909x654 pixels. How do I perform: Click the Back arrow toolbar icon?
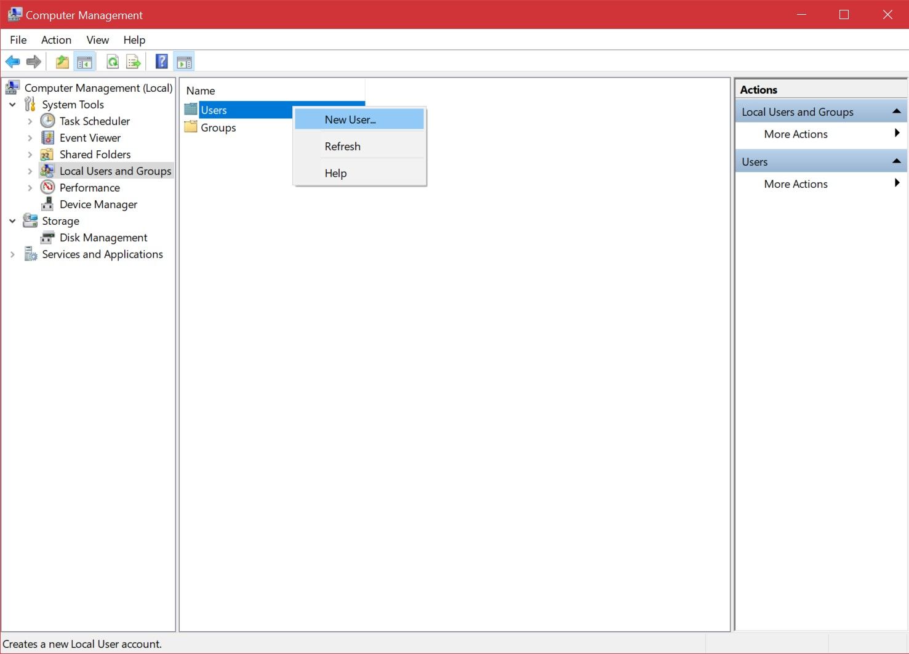point(12,62)
